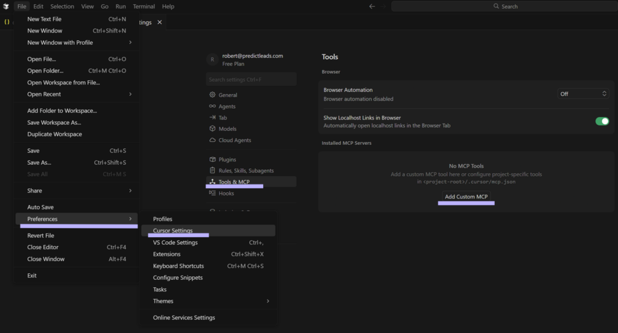Expand the Open Recent submenu arrow

pos(130,94)
